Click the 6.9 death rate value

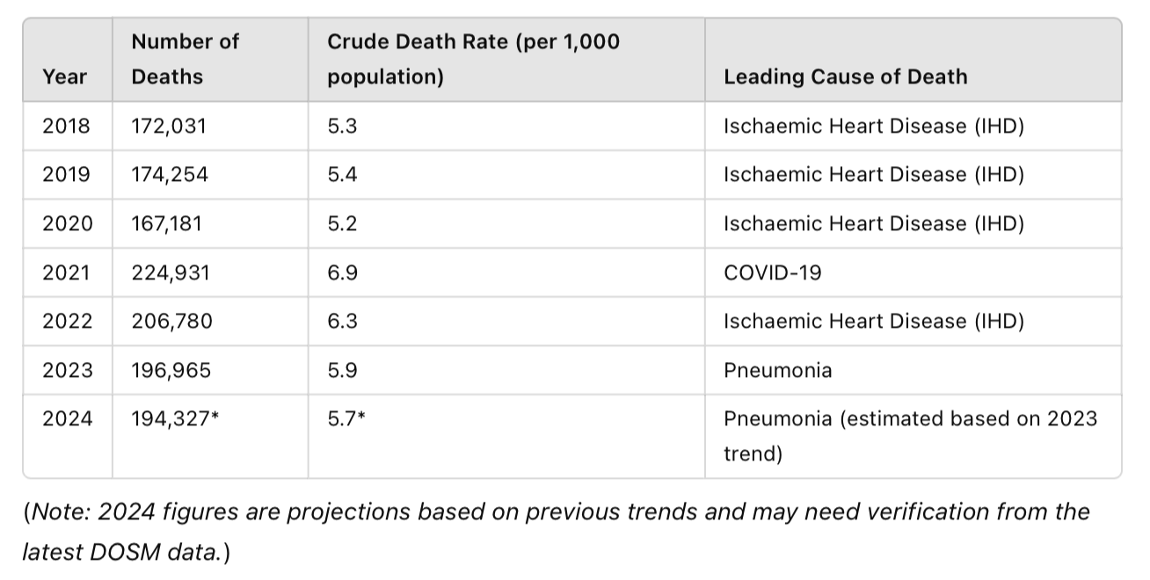(x=342, y=272)
